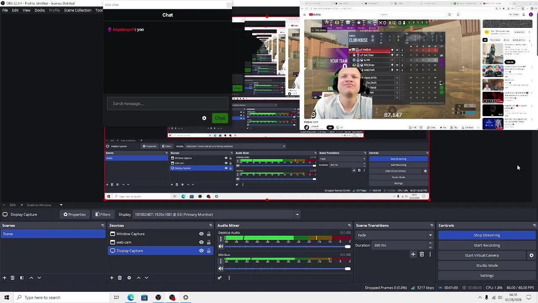Screen dimensions: 538x303
Task: Toggle visibility of Display Capture source
Action: pos(201,251)
